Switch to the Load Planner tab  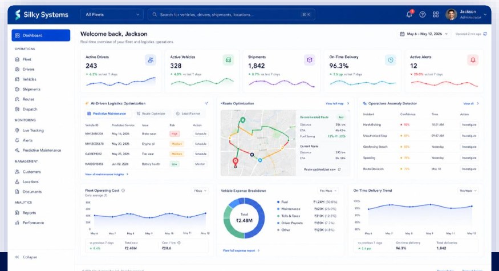tap(188, 114)
